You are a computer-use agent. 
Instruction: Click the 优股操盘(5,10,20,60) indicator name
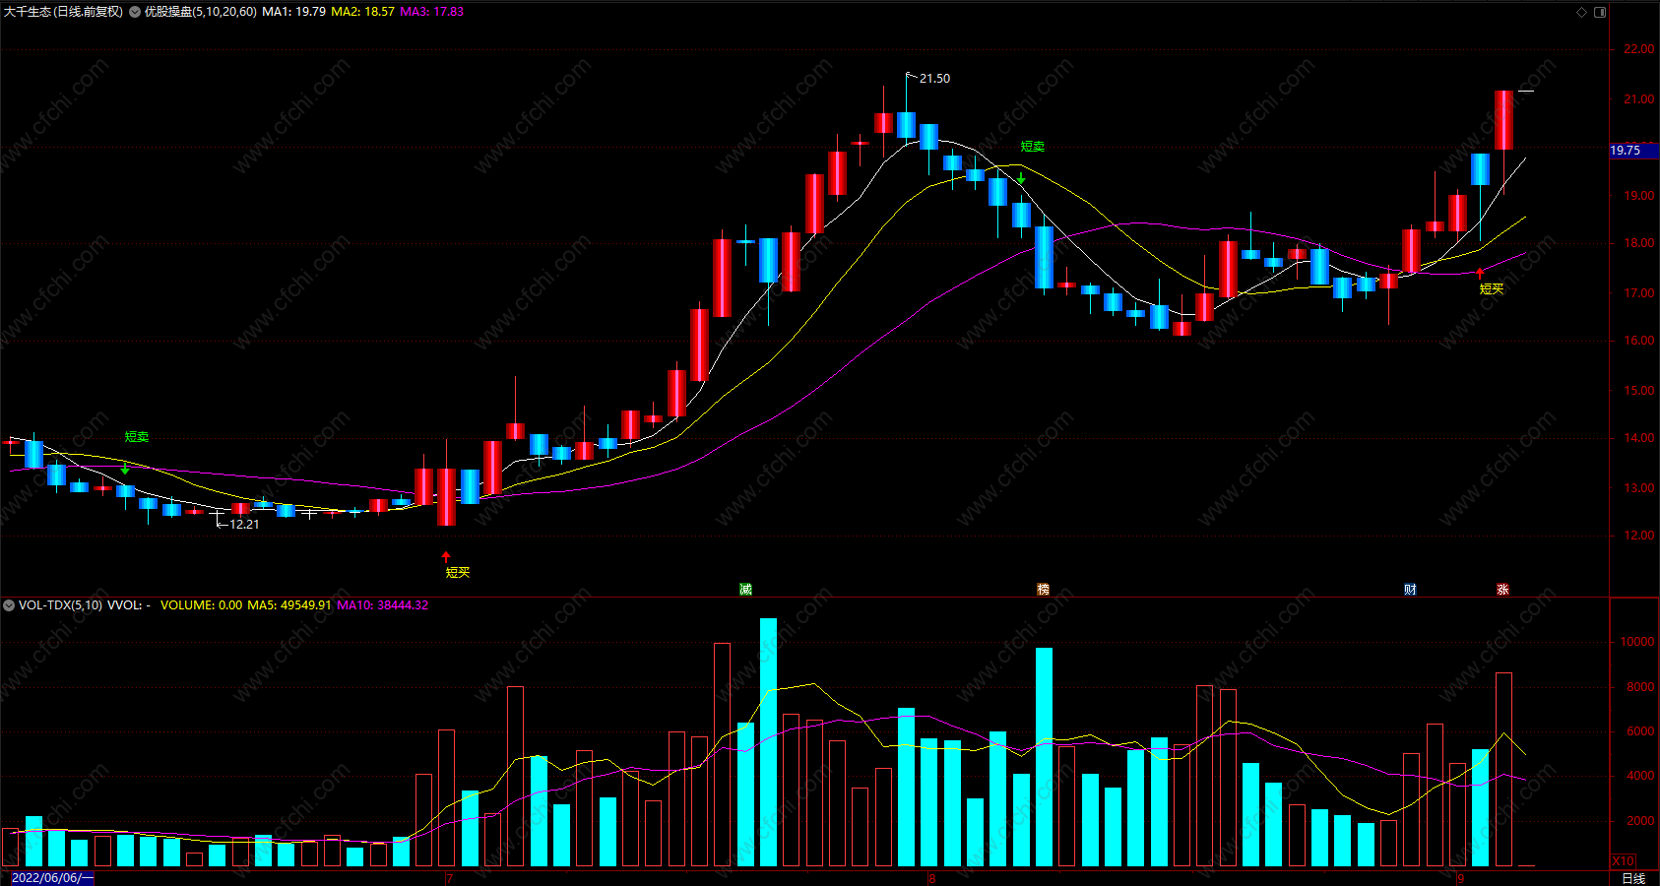coord(201,12)
